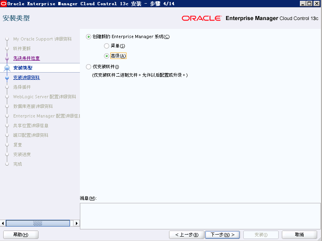Viewport: 322px width, 241px height.
Task: Select the 仅安装软件(I) radio button
Action: pyautogui.click(x=88, y=67)
